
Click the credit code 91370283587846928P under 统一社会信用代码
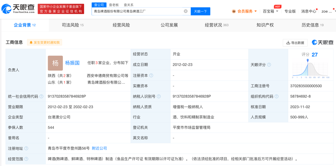[67, 96]
